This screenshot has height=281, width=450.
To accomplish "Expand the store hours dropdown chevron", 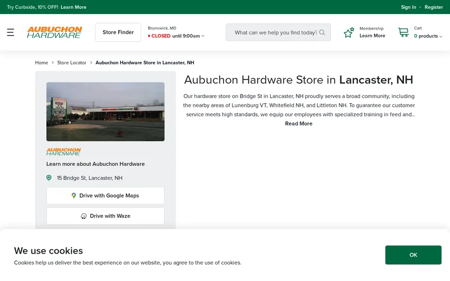I will [203, 36].
